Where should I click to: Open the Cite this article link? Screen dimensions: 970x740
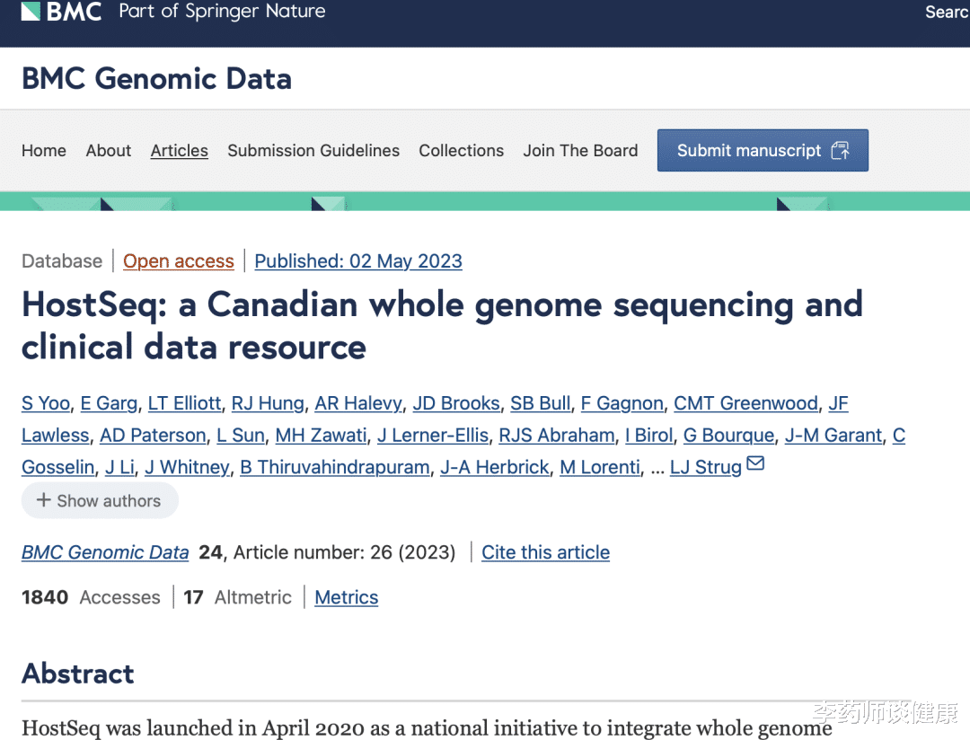coord(545,552)
